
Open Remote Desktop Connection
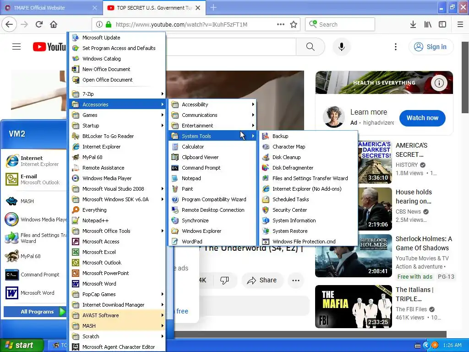(213, 210)
